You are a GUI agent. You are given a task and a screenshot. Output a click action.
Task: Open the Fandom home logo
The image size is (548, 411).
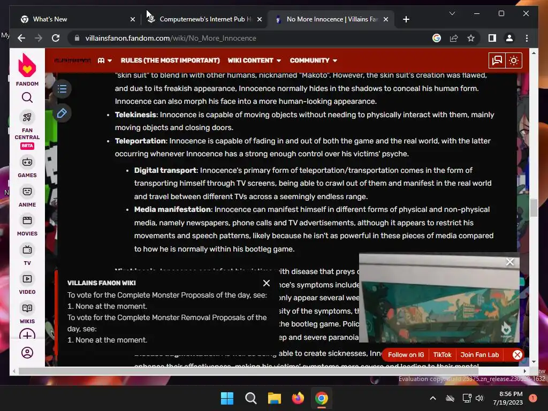point(27,70)
